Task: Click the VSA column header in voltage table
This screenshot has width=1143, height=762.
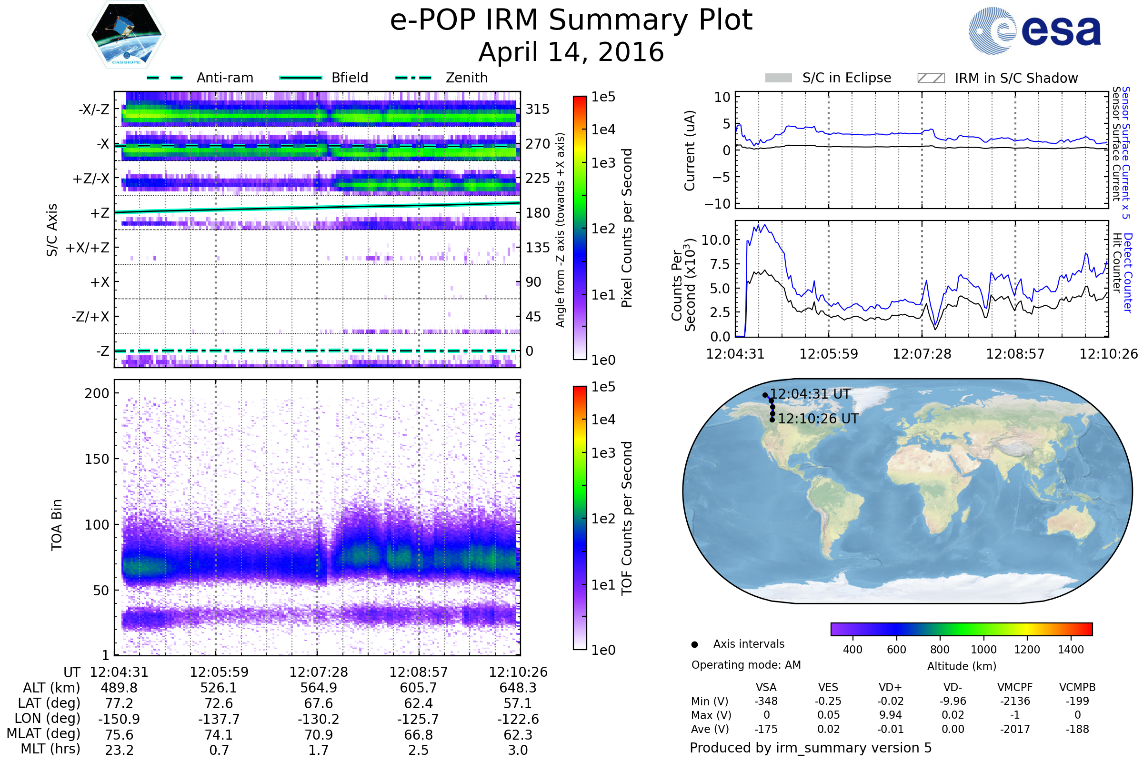Action: tap(766, 687)
